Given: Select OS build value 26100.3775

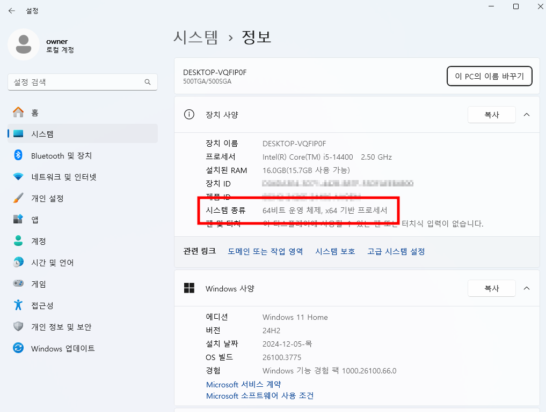Looking at the screenshot, I should (x=282, y=357).
